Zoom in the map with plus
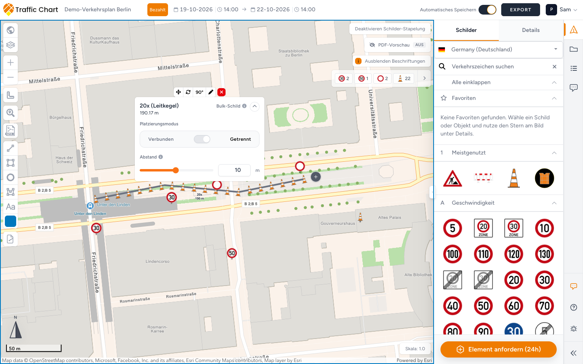583x364 pixels. pyautogui.click(x=11, y=62)
